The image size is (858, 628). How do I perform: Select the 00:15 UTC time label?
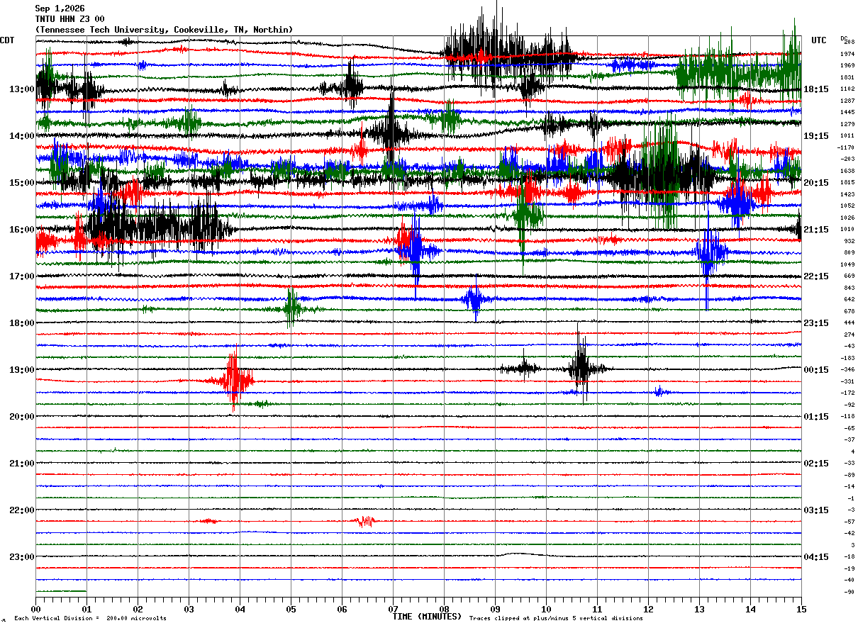coord(815,370)
